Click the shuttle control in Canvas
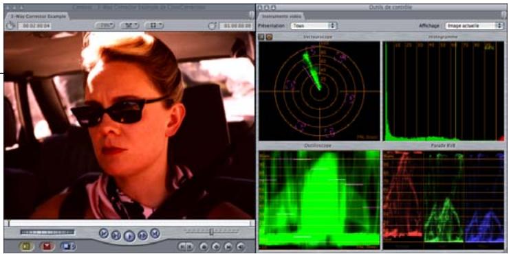The image size is (509, 254). pyautogui.click(x=47, y=232)
